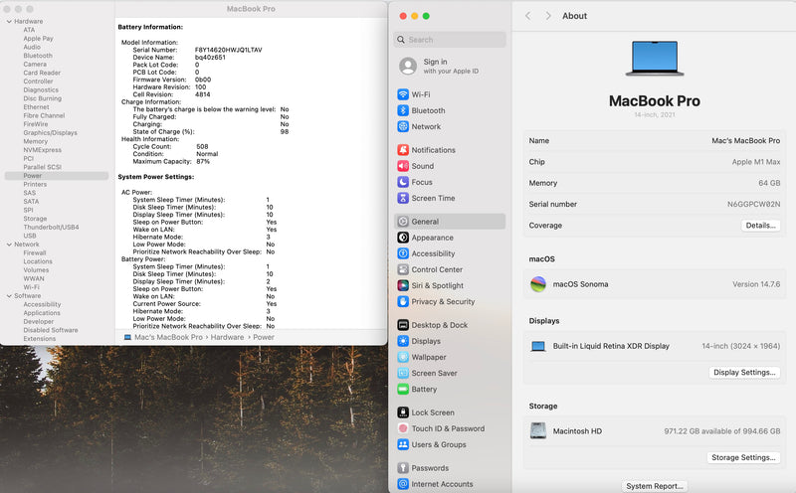Select Firewall under Network
796x493 pixels.
click(x=35, y=252)
